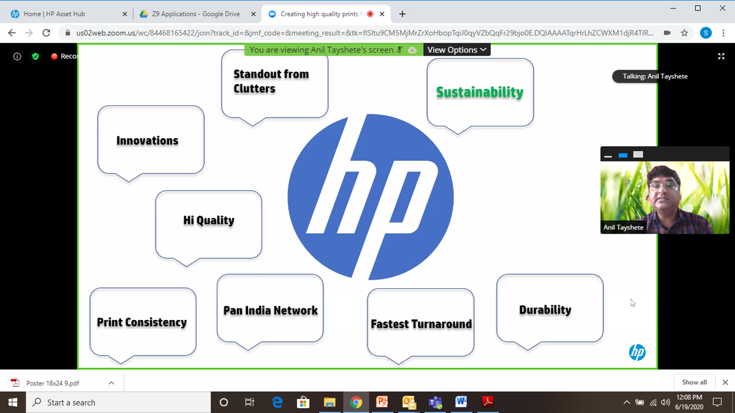This screenshot has width=735, height=413.
Task: Open File Explorer from the taskbar
Action: pyautogui.click(x=330, y=402)
